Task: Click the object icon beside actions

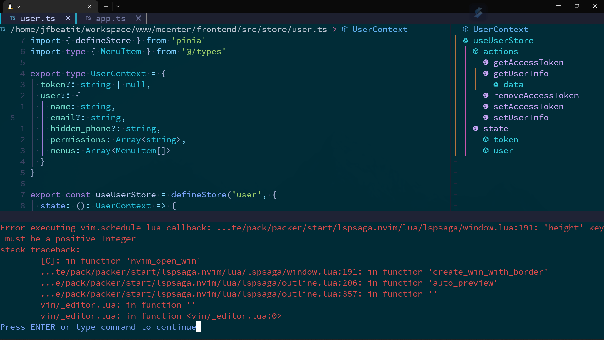Action: tap(476, 51)
